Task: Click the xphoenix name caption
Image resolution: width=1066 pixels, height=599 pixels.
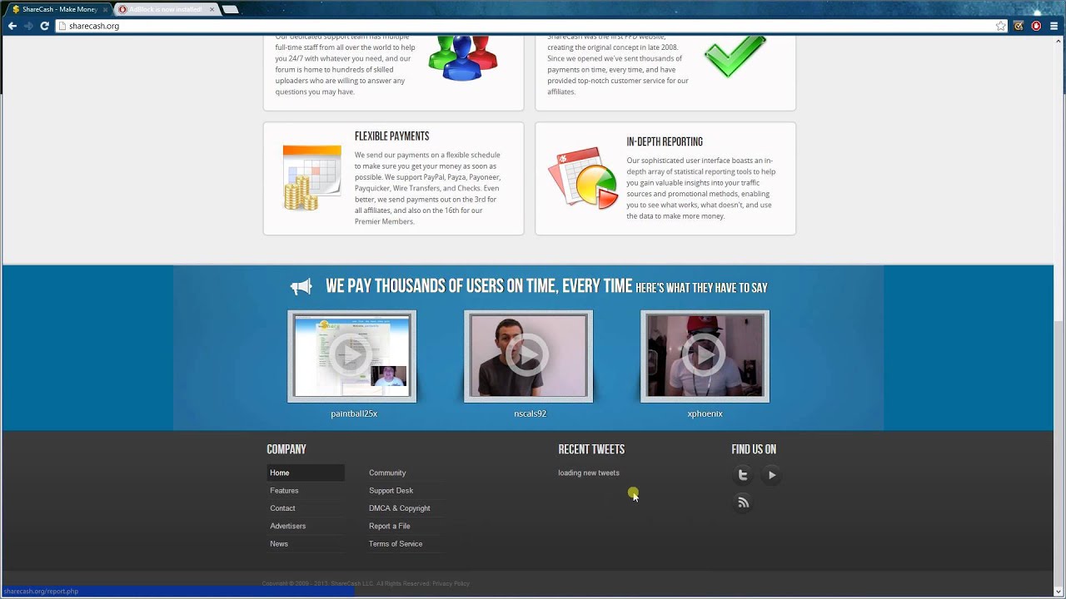Action: 705,413
